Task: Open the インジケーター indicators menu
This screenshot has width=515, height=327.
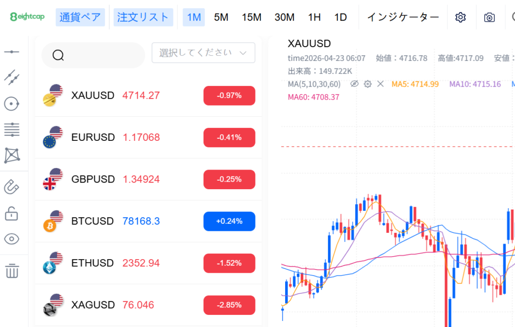Action: point(403,17)
